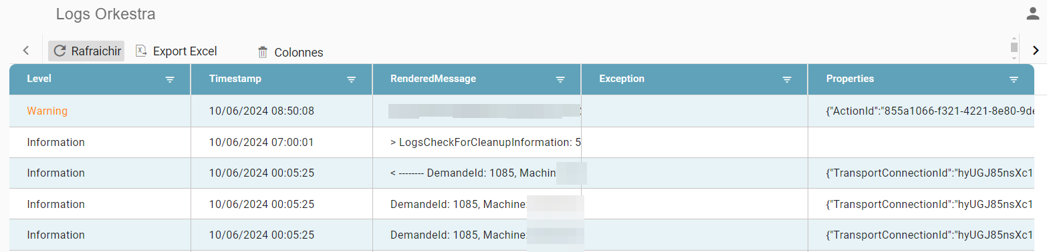The height and width of the screenshot is (252, 1047).
Task: Click the left chevron toolbar arrow
Action: pyautogui.click(x=26, y=51)
